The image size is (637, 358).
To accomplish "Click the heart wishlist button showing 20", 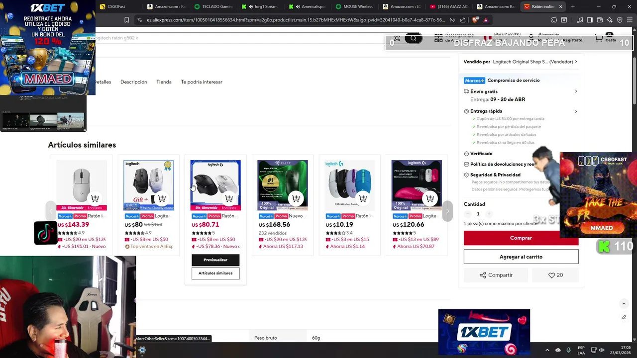I will [x=555, y=275].
